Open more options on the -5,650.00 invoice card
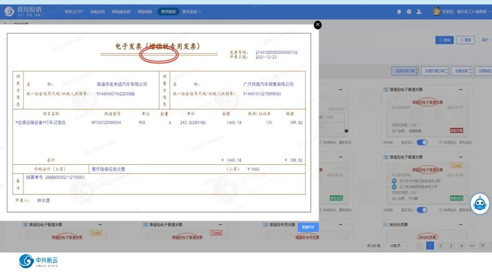This screenshot has height=276, width=492. pyautogui.click(x=461, y=90)
